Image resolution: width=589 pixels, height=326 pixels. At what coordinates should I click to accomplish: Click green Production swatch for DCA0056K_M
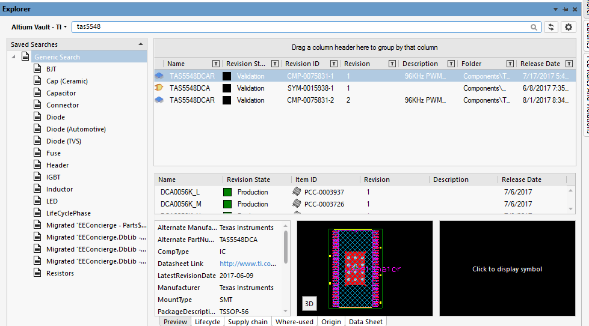tap(227, 204)
